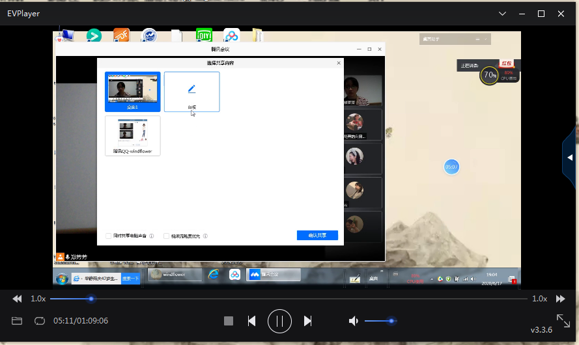Screen dimensions: 579x345
Task: Select the top participant video tile
Action: point(363,90)
